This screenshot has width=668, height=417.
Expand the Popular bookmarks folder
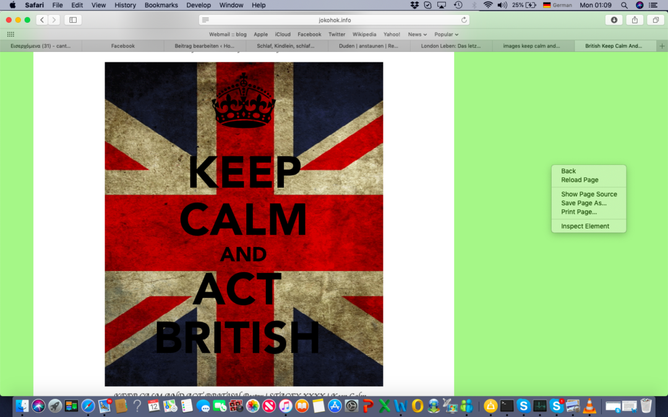point(446,35)
